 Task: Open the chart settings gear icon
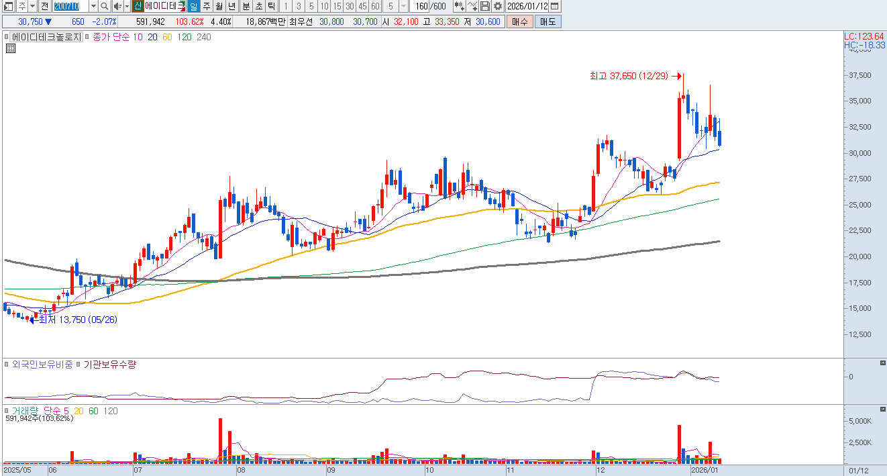(497, 6)
